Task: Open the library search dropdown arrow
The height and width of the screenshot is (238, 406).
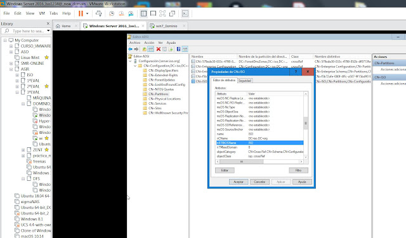Action: click(x=48, y=31)
